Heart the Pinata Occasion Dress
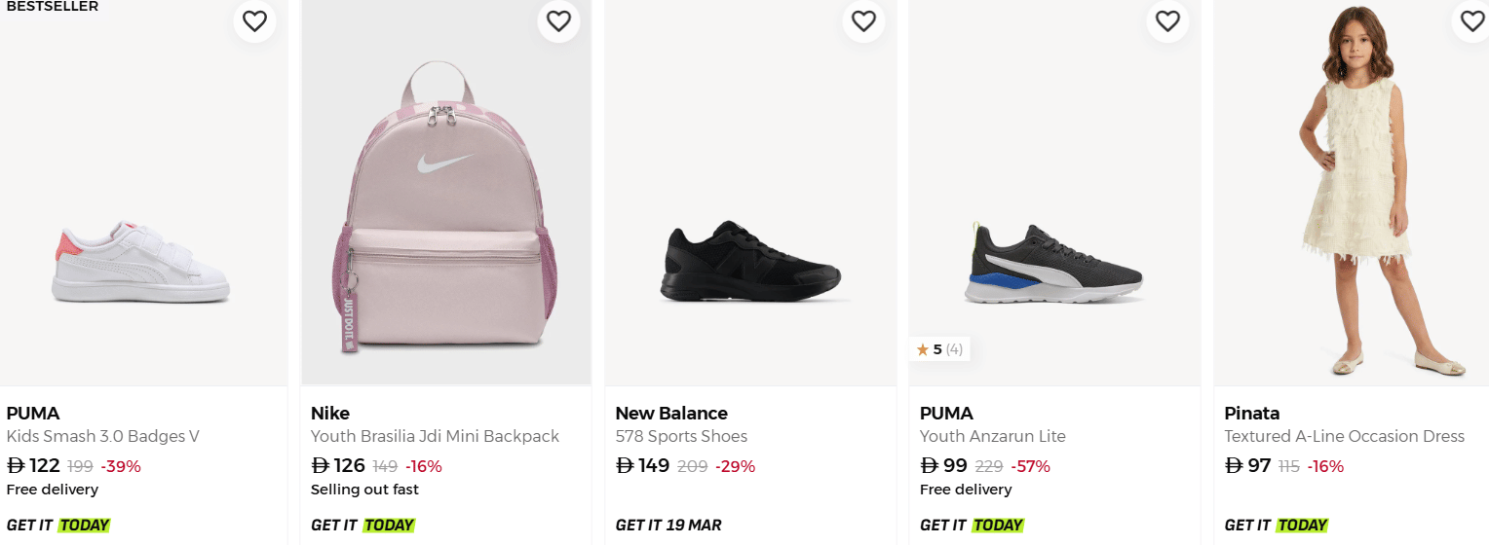Screen dimensions: 1489x545 click(x=1471, y=21)
